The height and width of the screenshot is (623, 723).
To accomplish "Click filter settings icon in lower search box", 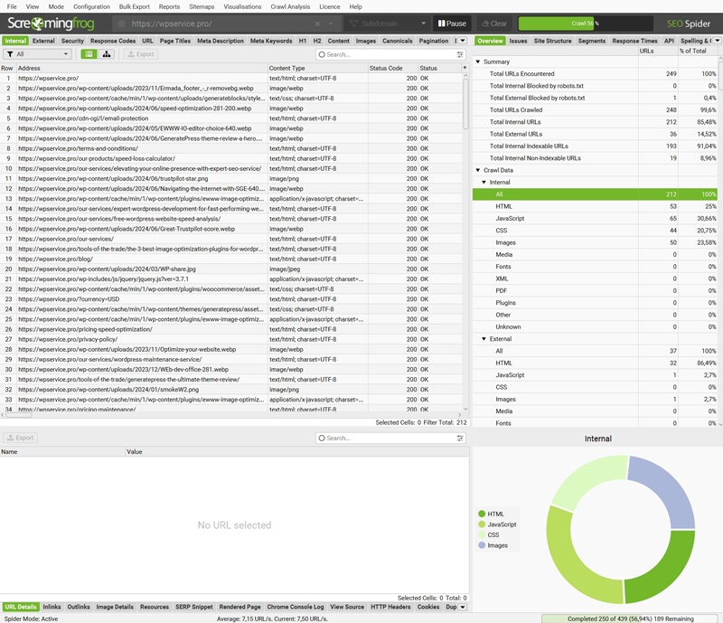I will (x=460, y=438).
